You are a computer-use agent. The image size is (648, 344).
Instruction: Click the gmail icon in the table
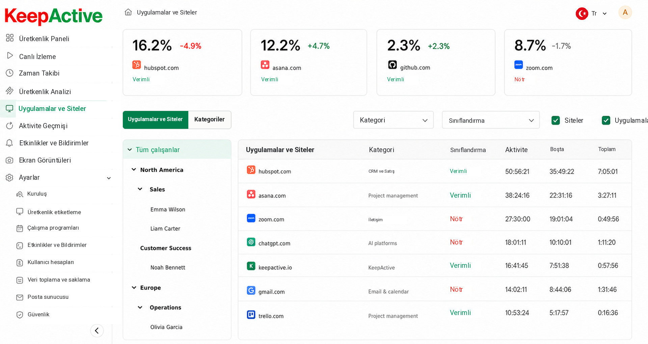coord(251,290)
